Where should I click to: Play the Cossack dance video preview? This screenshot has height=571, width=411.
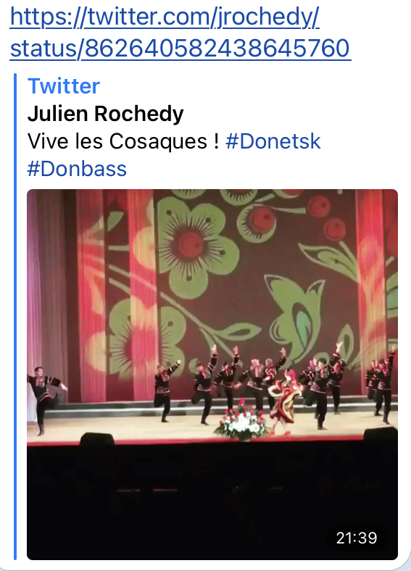pos(212,375)
